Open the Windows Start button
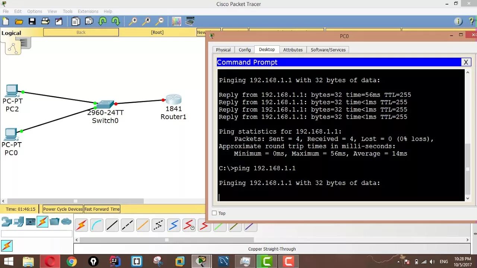The height and width of the screenshot is (268, 477). click(8, 262)
